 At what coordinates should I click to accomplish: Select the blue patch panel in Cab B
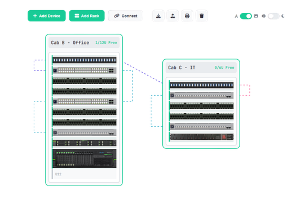85,60
